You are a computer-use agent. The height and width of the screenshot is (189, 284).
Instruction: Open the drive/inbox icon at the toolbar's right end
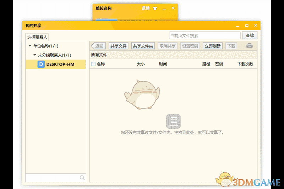pos(250,46)
